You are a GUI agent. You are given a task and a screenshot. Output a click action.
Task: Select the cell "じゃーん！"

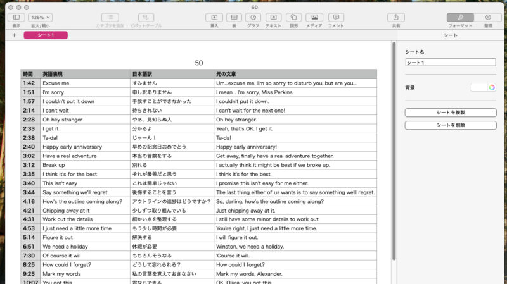tap(172, 138)
